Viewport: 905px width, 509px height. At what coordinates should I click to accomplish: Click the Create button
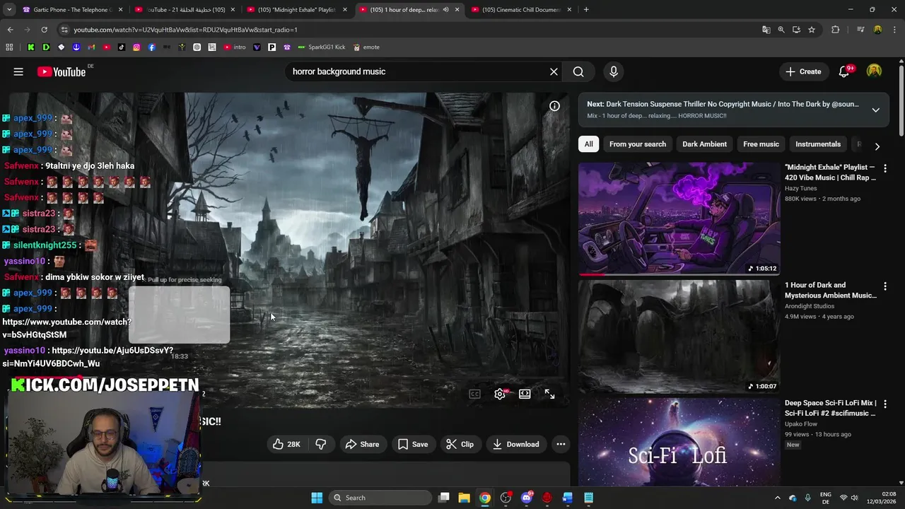point(804,71)
